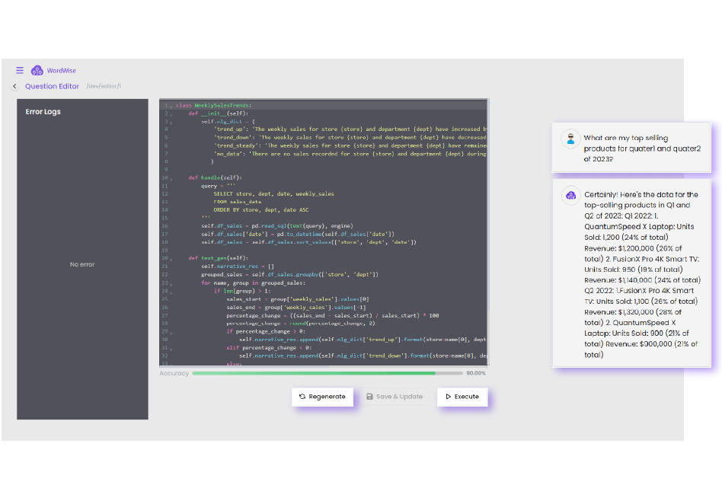This screenshot has width=722, height=485.
Task: Click the Error Logs panel heading
Action: [43, 112]
